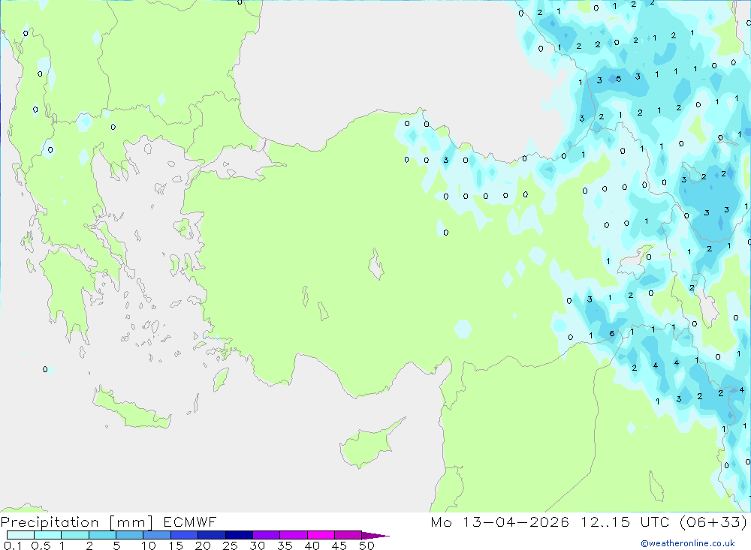Click the legend value '0.1'

pyautogui.click(x=12, y=545)
